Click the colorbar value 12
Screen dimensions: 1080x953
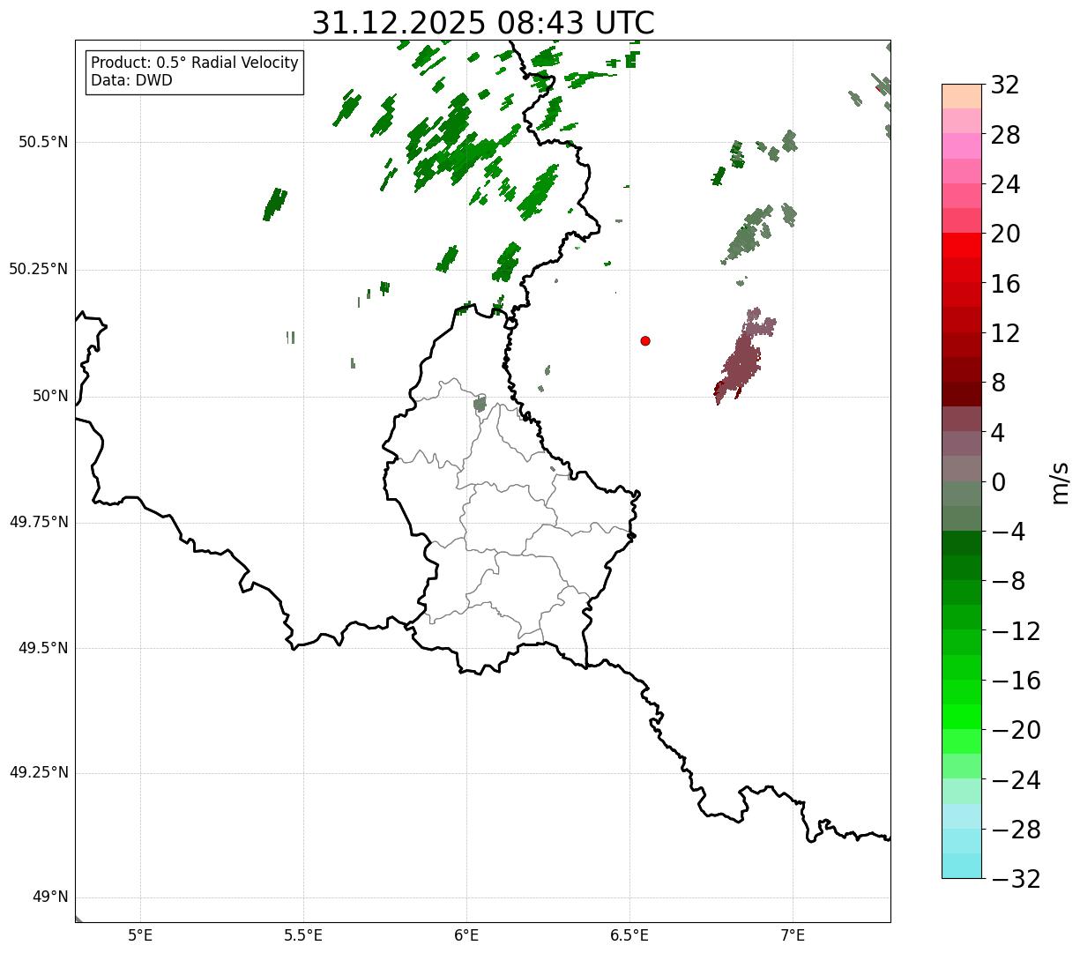pyautogui.click(x=1006, y=333)
